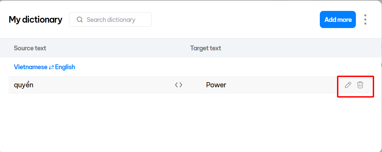
Task: Select the Vietnamese language label
Action: tap(30, 67)
